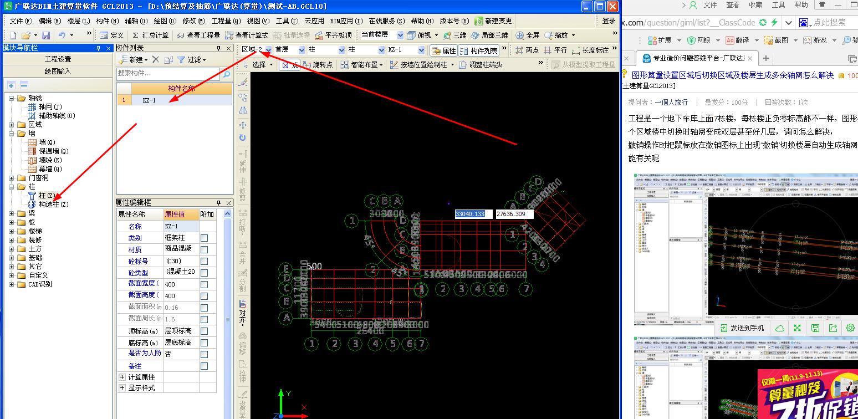Delete component with the X icon
The width and height of the screenshot is (858, 419).
[x=156, y=59]
